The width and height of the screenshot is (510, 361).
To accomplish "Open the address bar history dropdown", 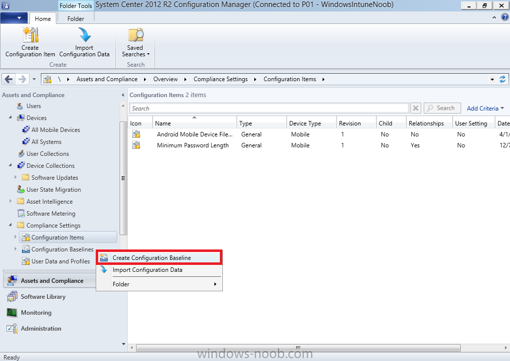I will (x=492, y=79).
